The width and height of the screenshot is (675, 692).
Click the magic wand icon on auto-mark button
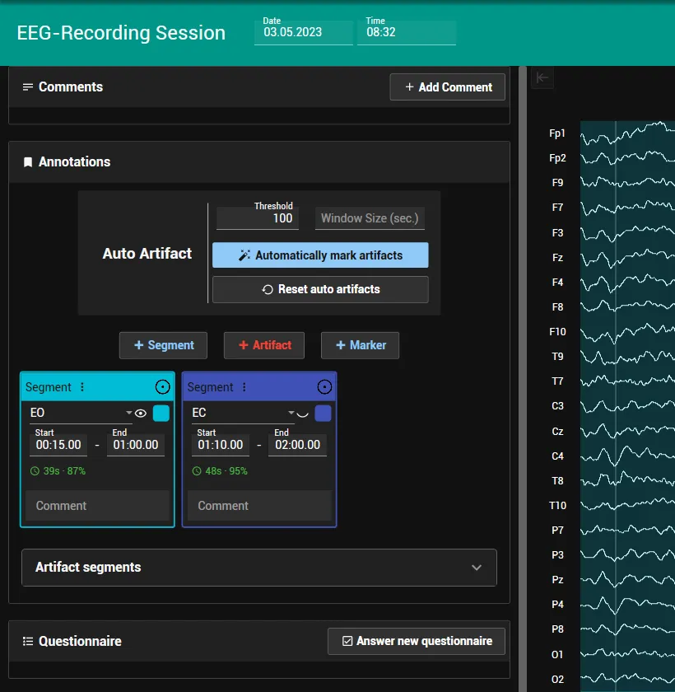pos(244,255)
